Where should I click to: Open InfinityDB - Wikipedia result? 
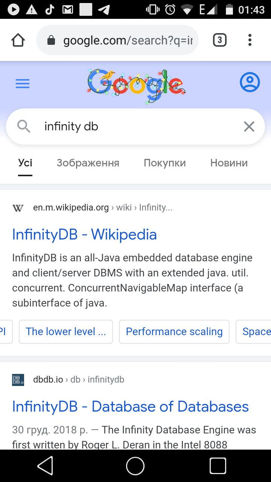tap(84, 234)
